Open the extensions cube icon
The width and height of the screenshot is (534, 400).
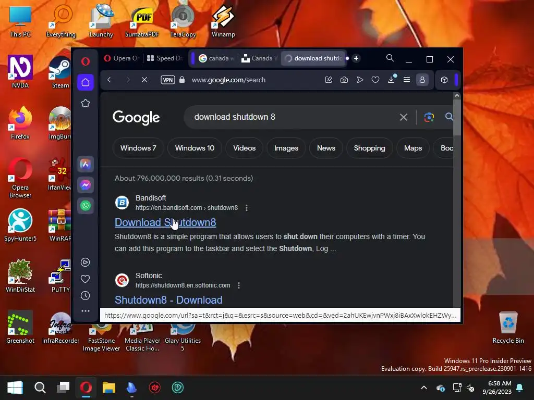tap(444, 80)
